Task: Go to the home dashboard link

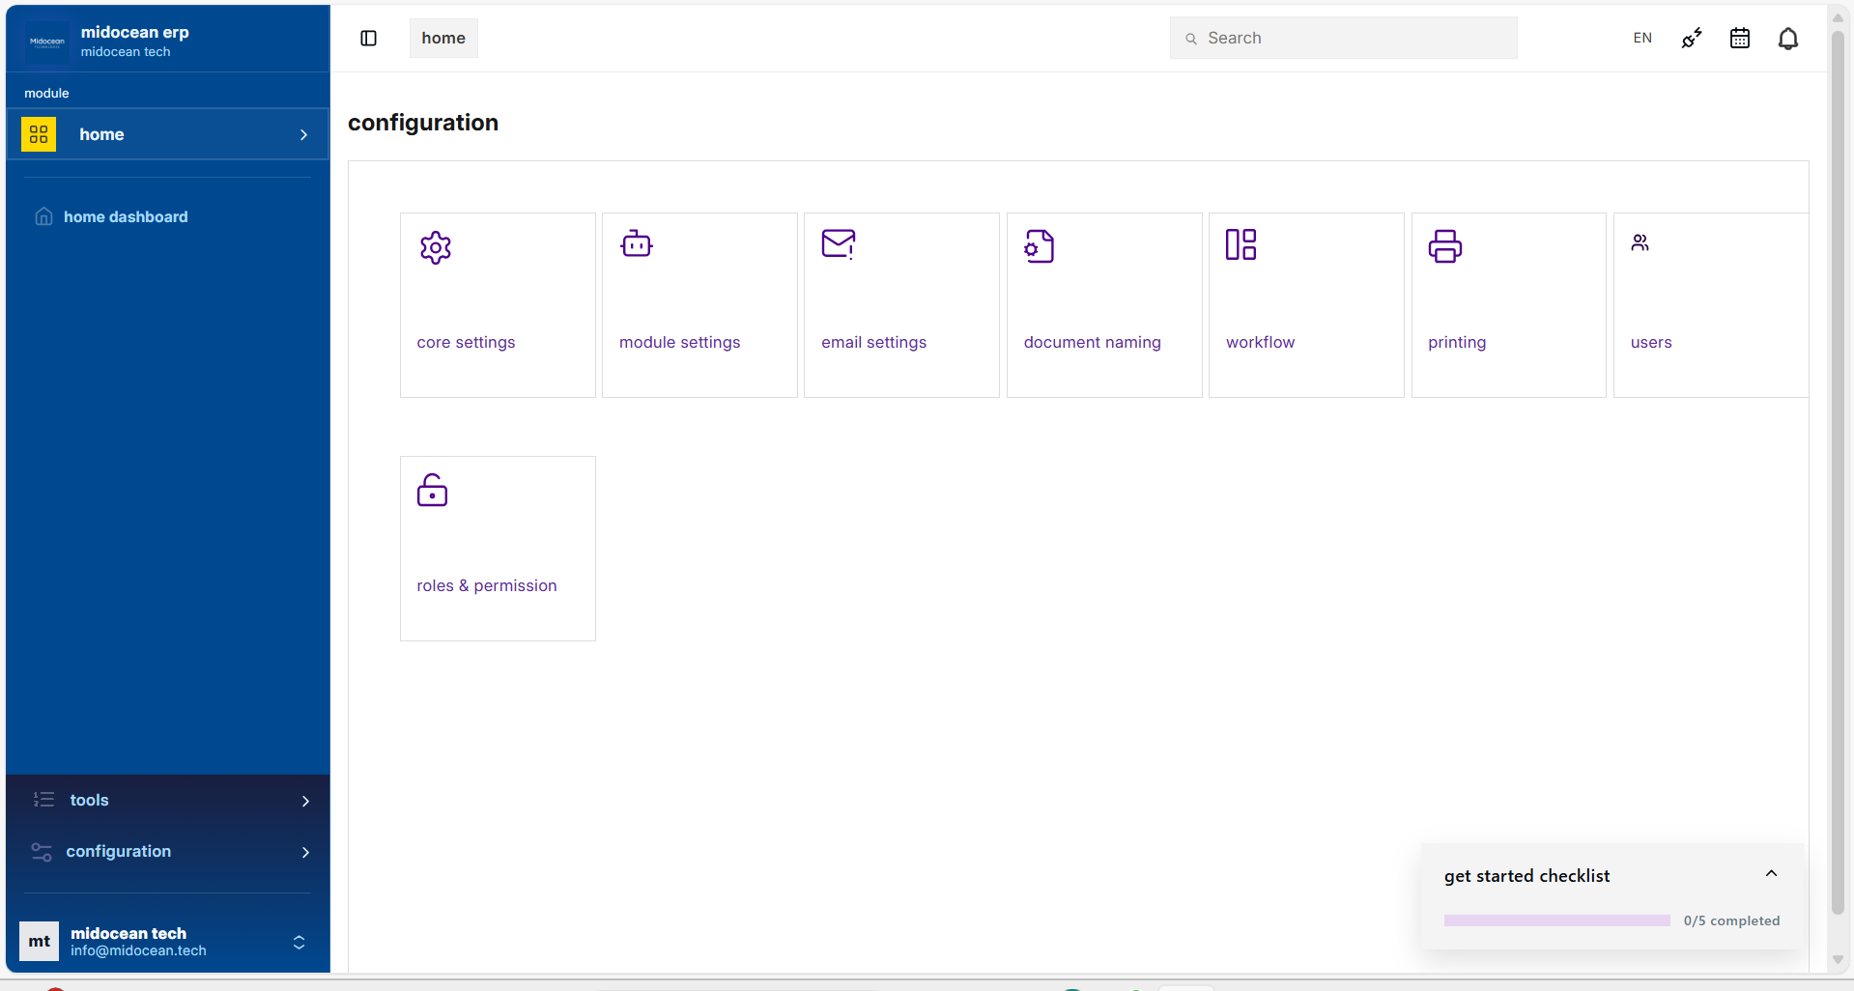Action: (x=126, y=216)
